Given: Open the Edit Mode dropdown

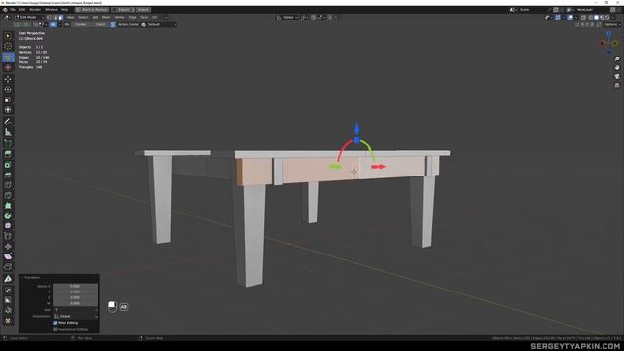Looking at the screenshot, I should click(x=28, y=18).
